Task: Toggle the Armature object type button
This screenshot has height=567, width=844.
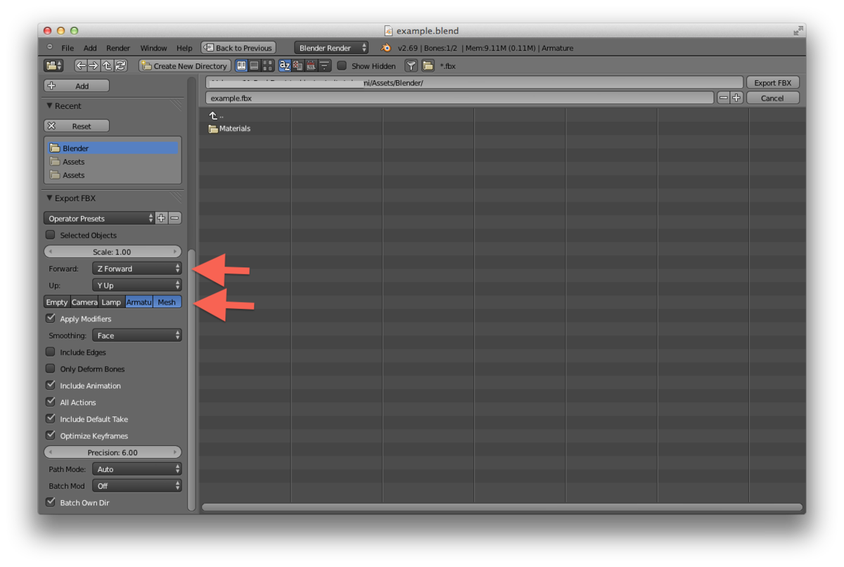Action: pos(139,302)
